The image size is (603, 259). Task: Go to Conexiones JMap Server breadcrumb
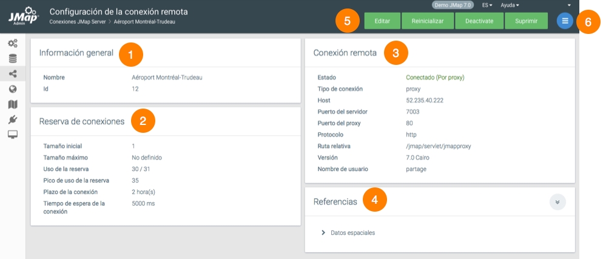pos(78,22)
